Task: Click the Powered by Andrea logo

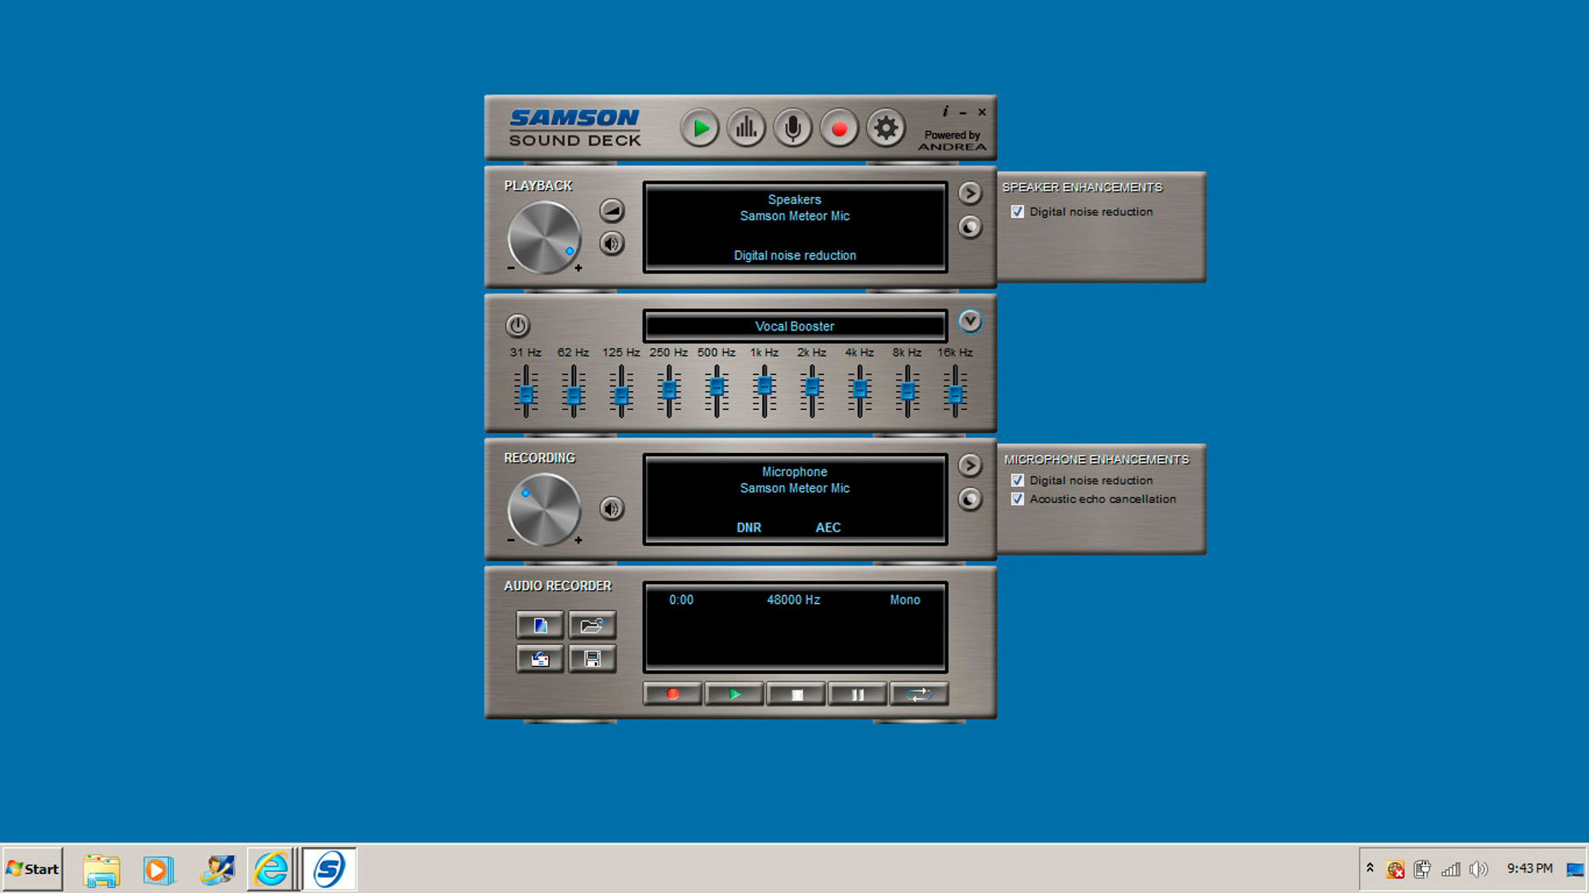Action: (x=952, y=141)
